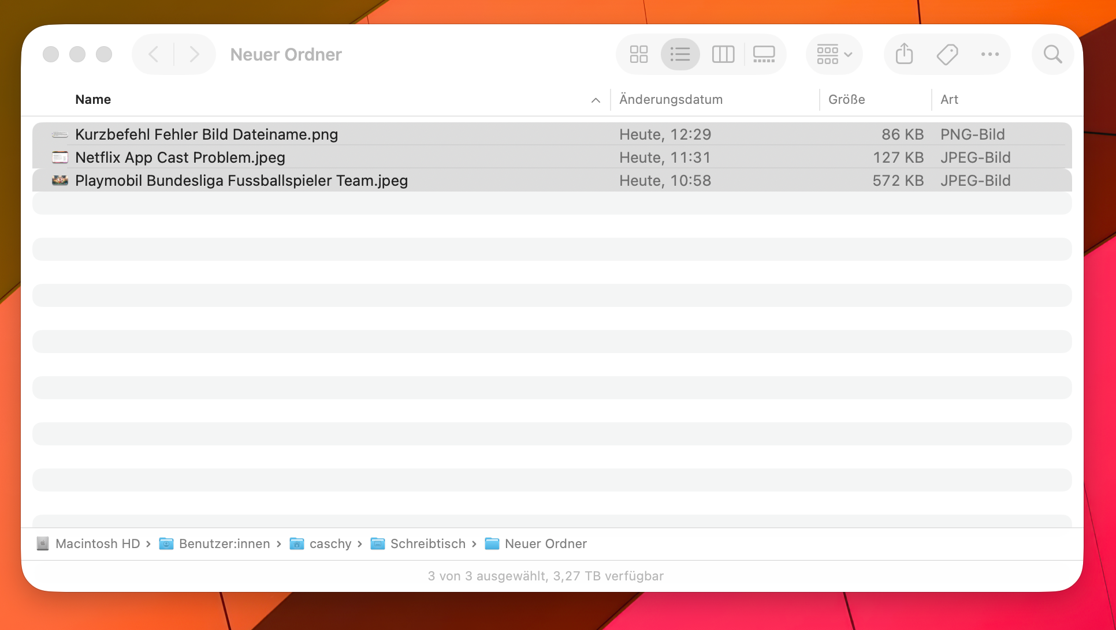This screenshot has width=1116, height=630.
Task: Sort by Größe column header
Action: point(846,99)
